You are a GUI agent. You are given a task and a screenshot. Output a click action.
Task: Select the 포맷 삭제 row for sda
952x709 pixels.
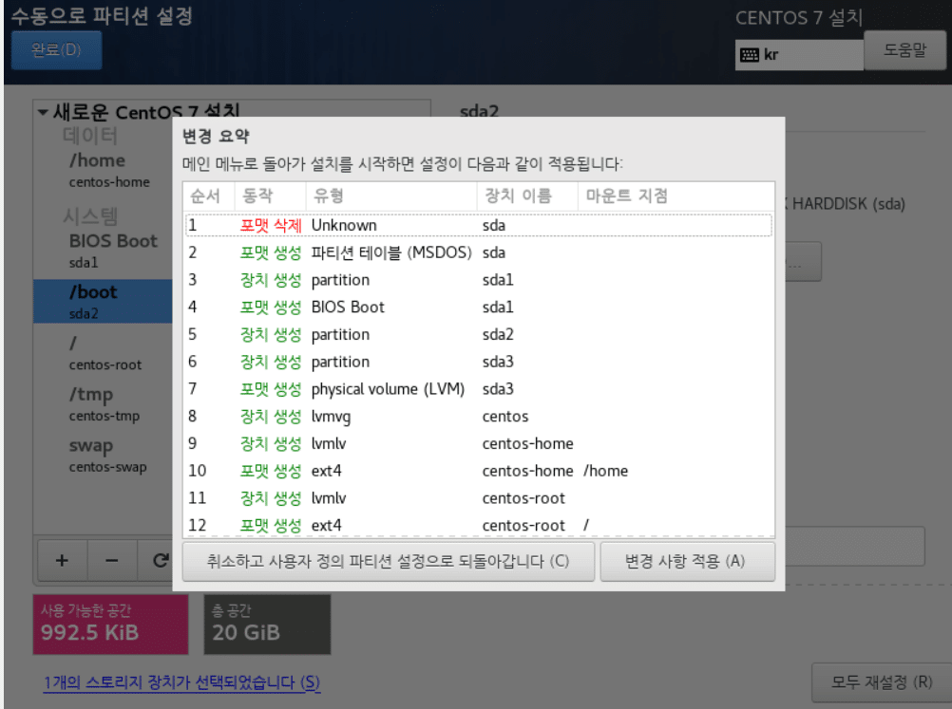coord(380,225)
